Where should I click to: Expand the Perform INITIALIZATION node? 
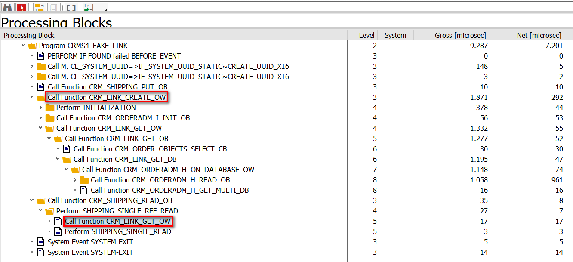pos(40,108)
